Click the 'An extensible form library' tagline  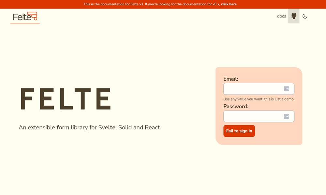pyautogui.click(x=89, y=127)
